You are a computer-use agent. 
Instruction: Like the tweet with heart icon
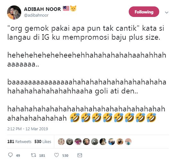57,155
